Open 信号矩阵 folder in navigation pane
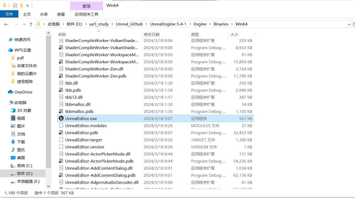The image size is (355, 198). tap(25, 81)
